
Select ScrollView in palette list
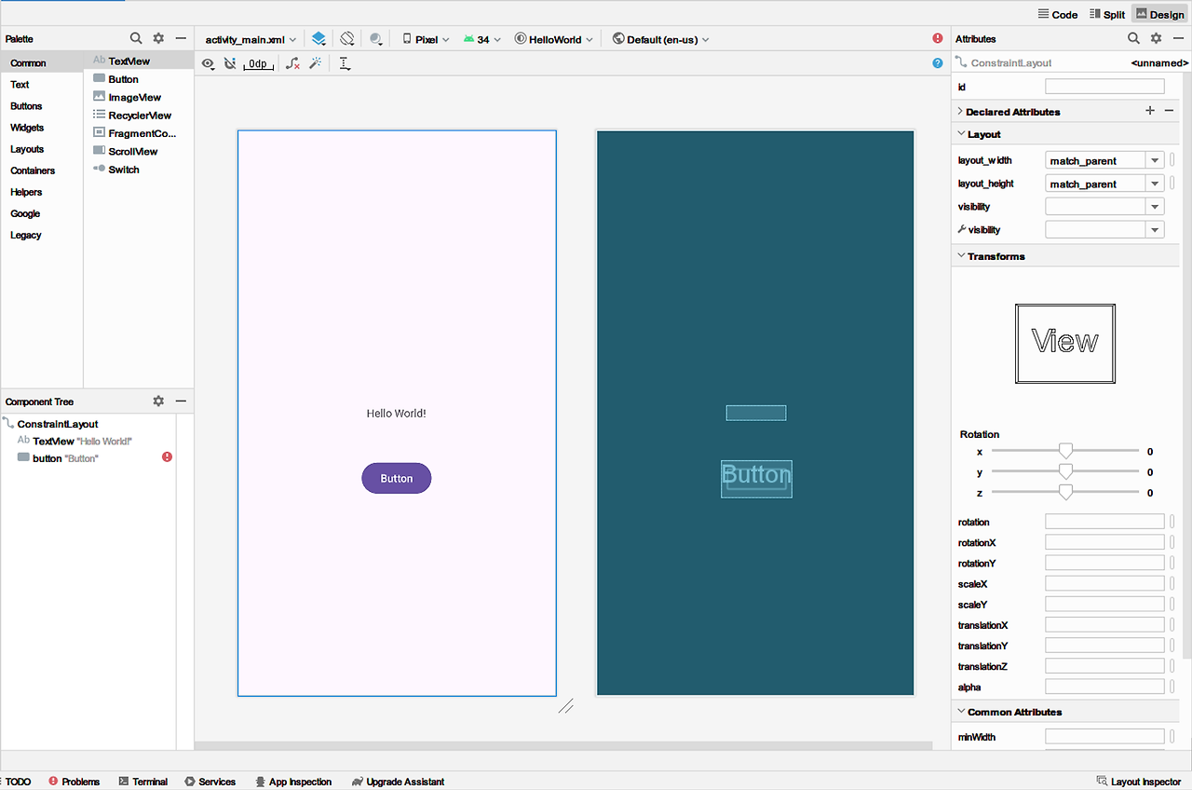coord(139,151)
